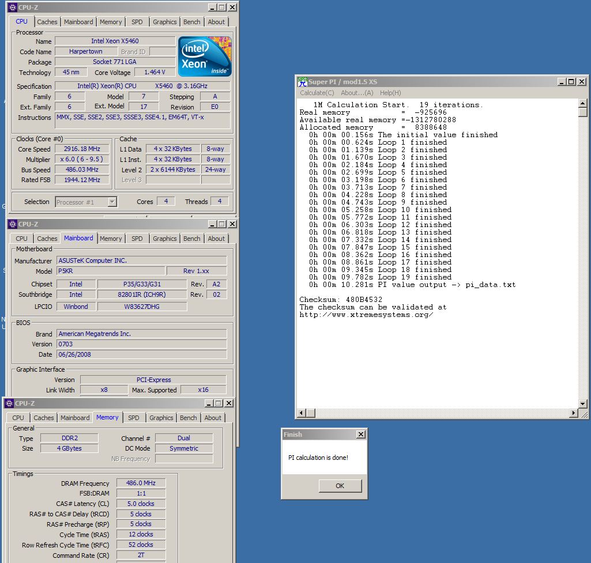Screen dimensions: 591x563
Task: Open the Calculate(C) menu in Super PI
Action: point(317,93)
